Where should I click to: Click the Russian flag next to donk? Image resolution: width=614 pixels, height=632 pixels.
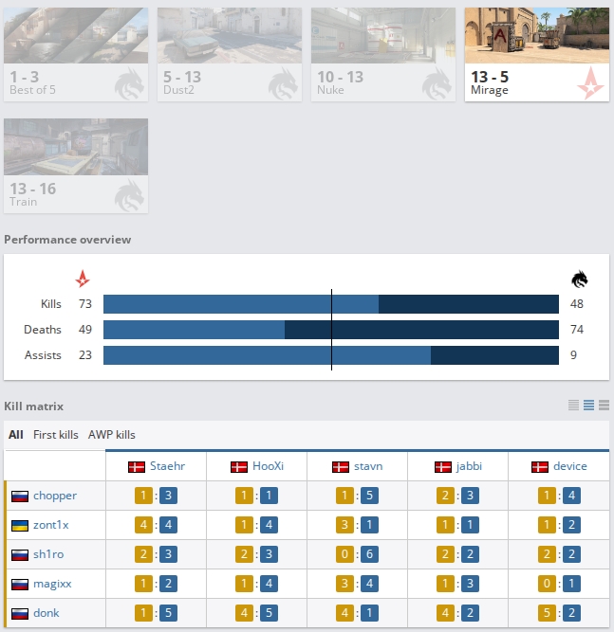[x=20, y=614]
